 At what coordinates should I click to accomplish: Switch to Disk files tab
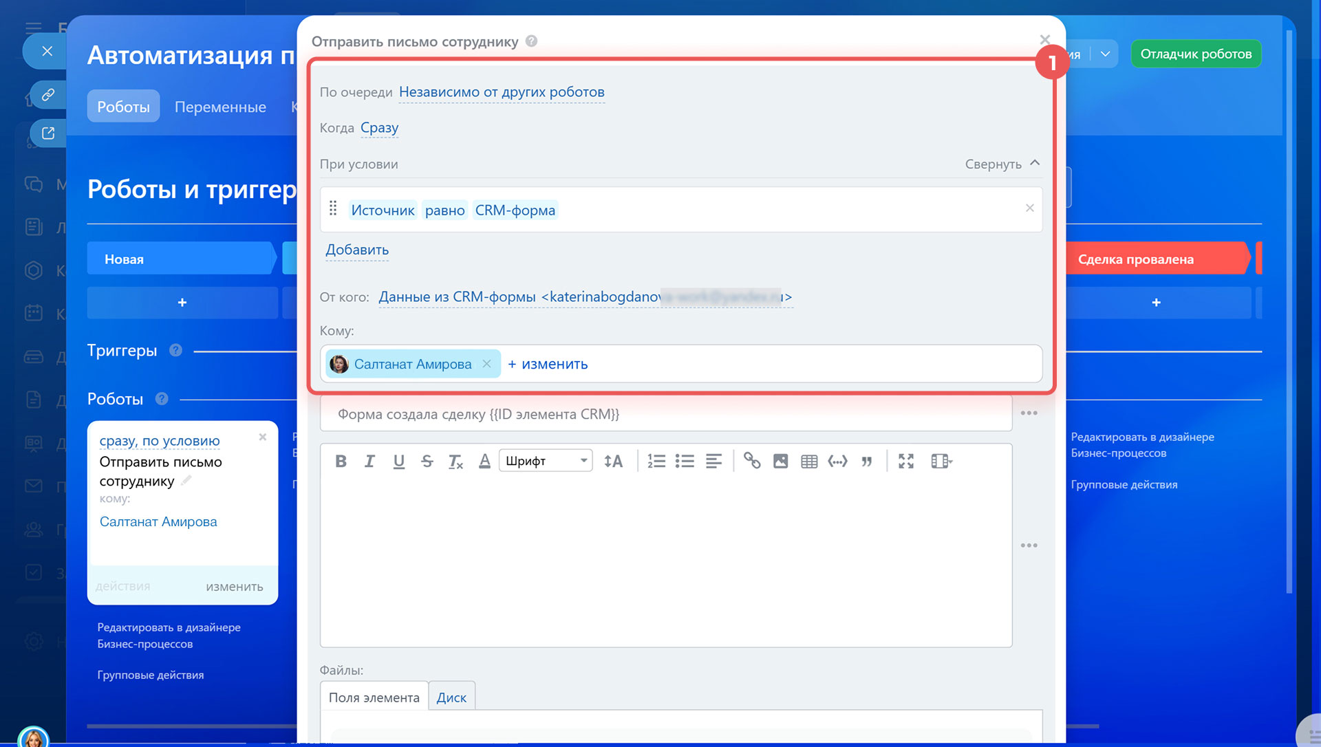click(x=451, y=697)
